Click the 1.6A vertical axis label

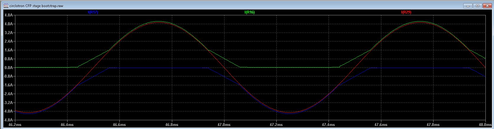[9, 50]
